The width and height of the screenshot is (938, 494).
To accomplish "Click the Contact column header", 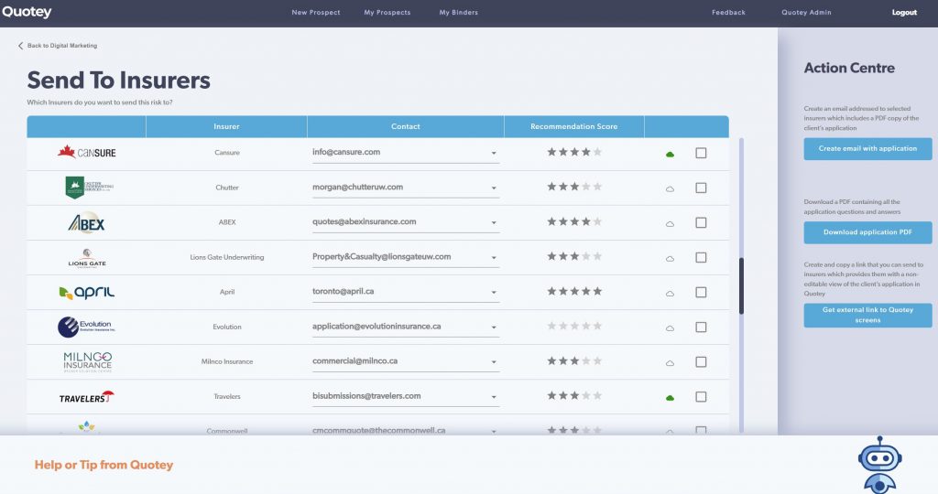I will 405,126.
